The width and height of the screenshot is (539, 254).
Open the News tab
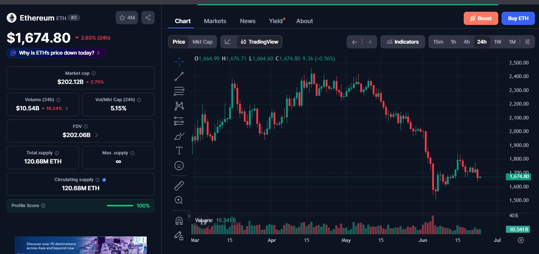248,21
